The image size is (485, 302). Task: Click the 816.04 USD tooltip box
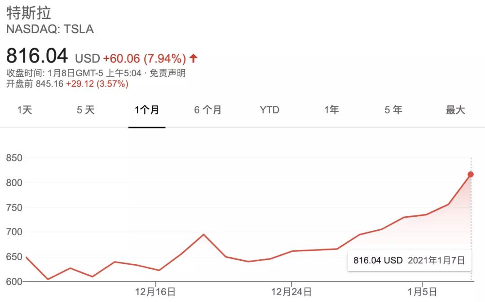point(409,260)
